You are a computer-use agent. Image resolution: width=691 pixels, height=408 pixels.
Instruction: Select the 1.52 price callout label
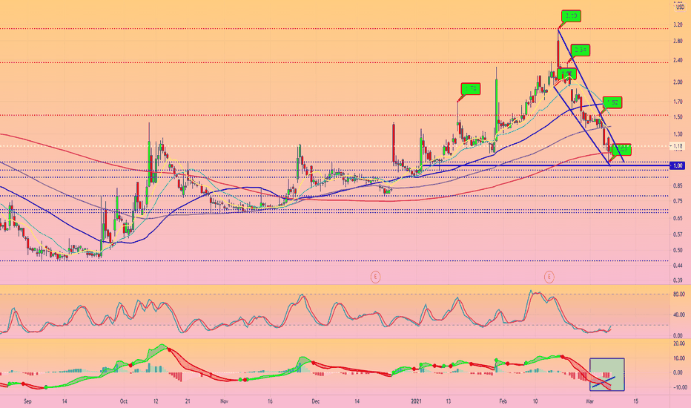pyautogui.click(x=612, y=103)
